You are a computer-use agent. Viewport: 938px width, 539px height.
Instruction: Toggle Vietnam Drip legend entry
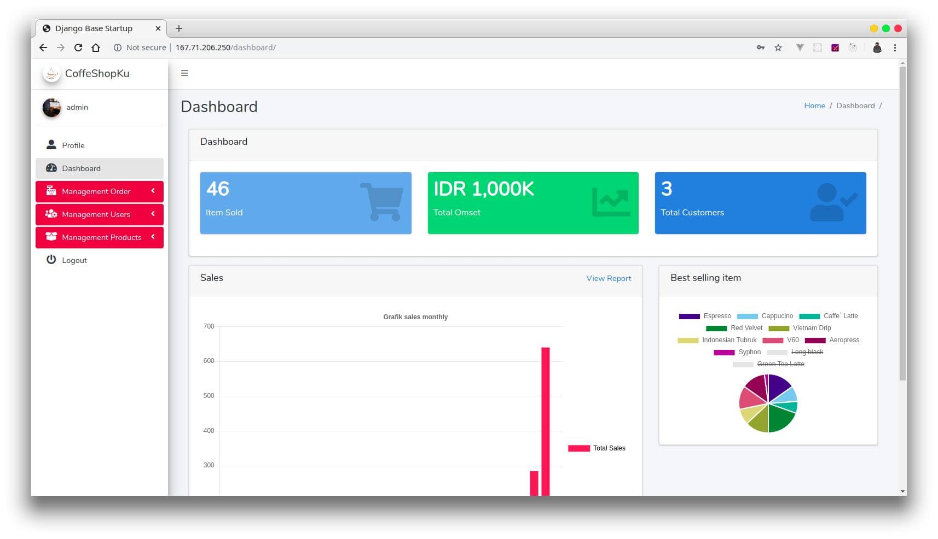[800, 328]
